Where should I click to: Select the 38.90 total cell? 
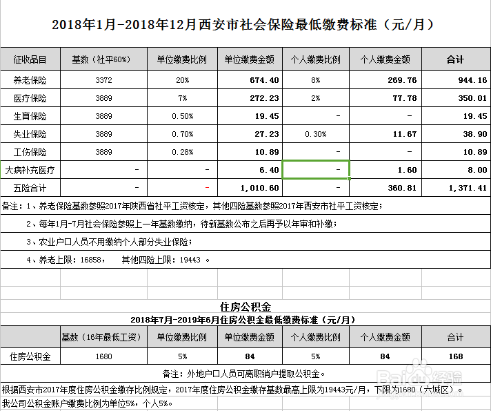tap(456, 134)
